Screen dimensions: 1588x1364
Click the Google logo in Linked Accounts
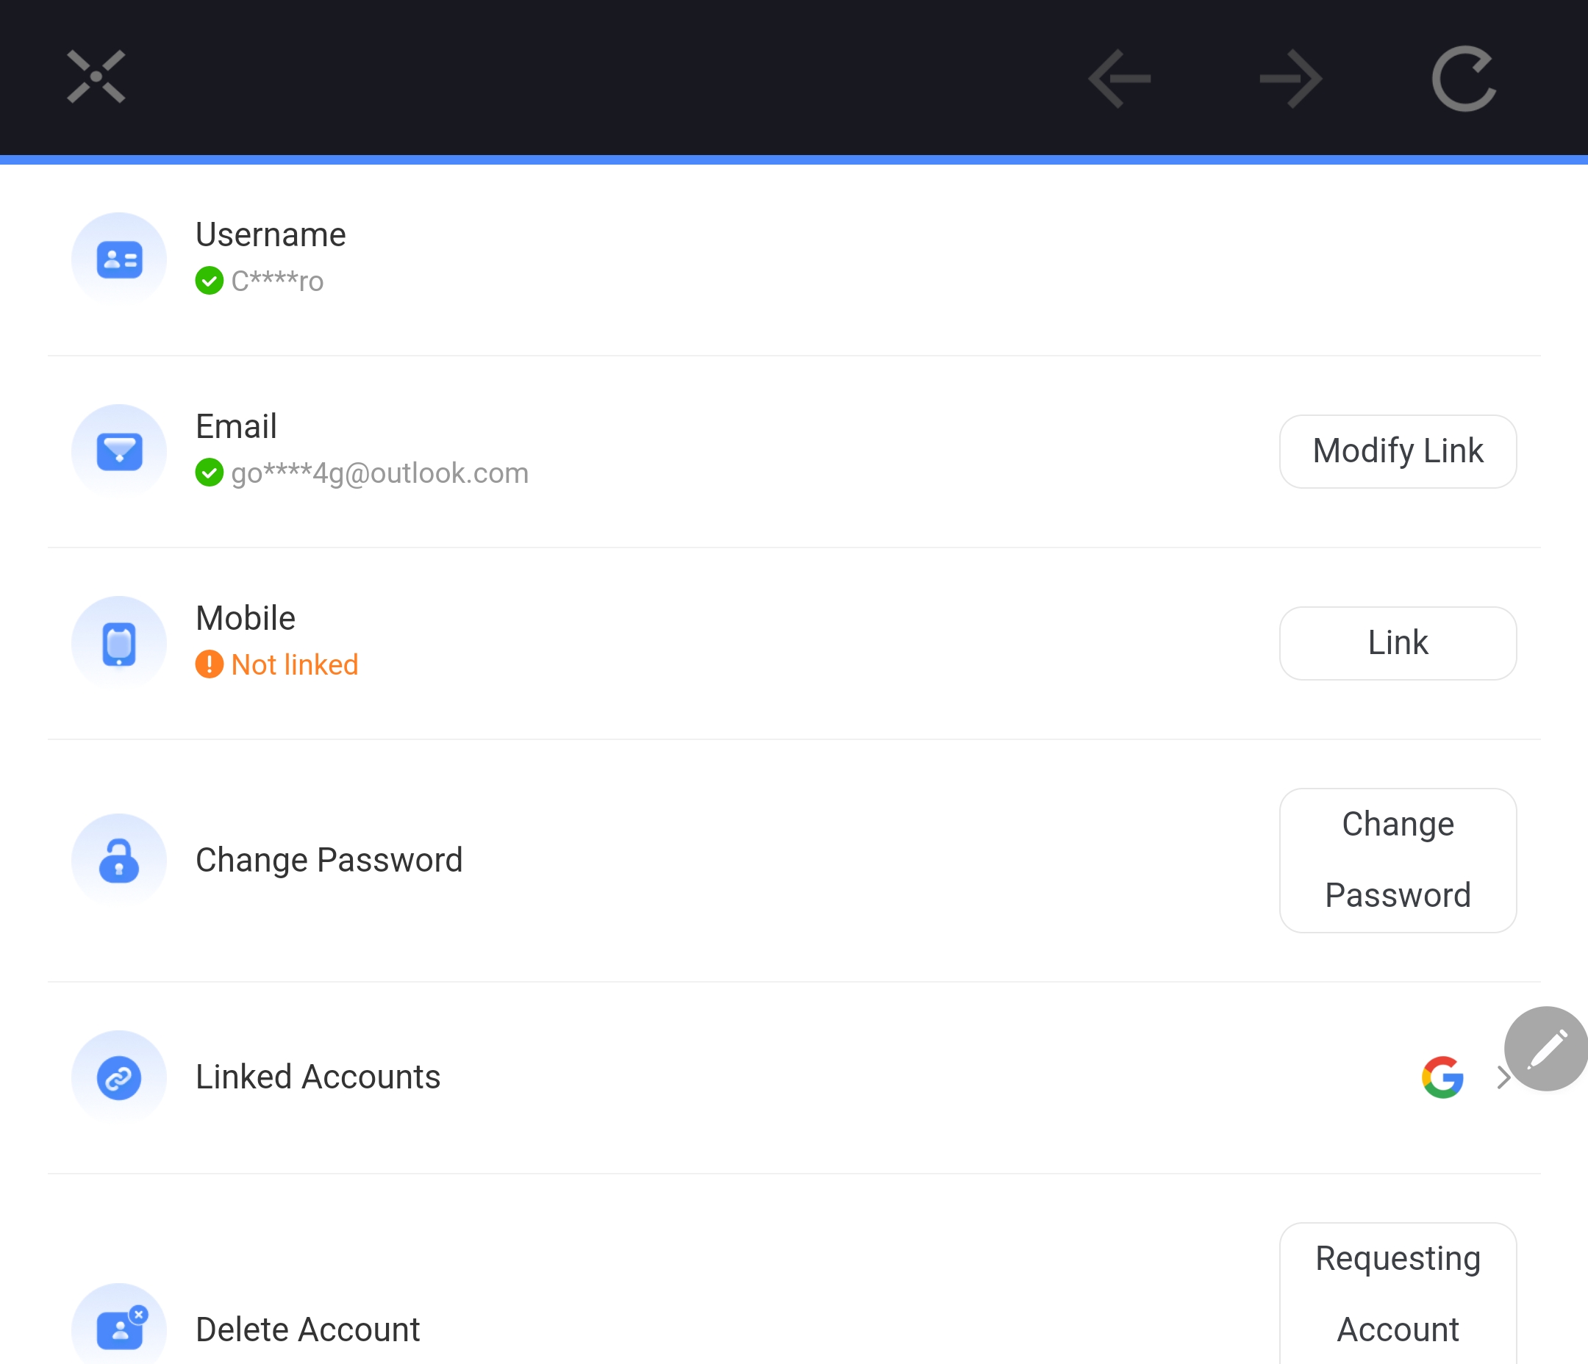pyautogui.click(x=1443, y=1077)
